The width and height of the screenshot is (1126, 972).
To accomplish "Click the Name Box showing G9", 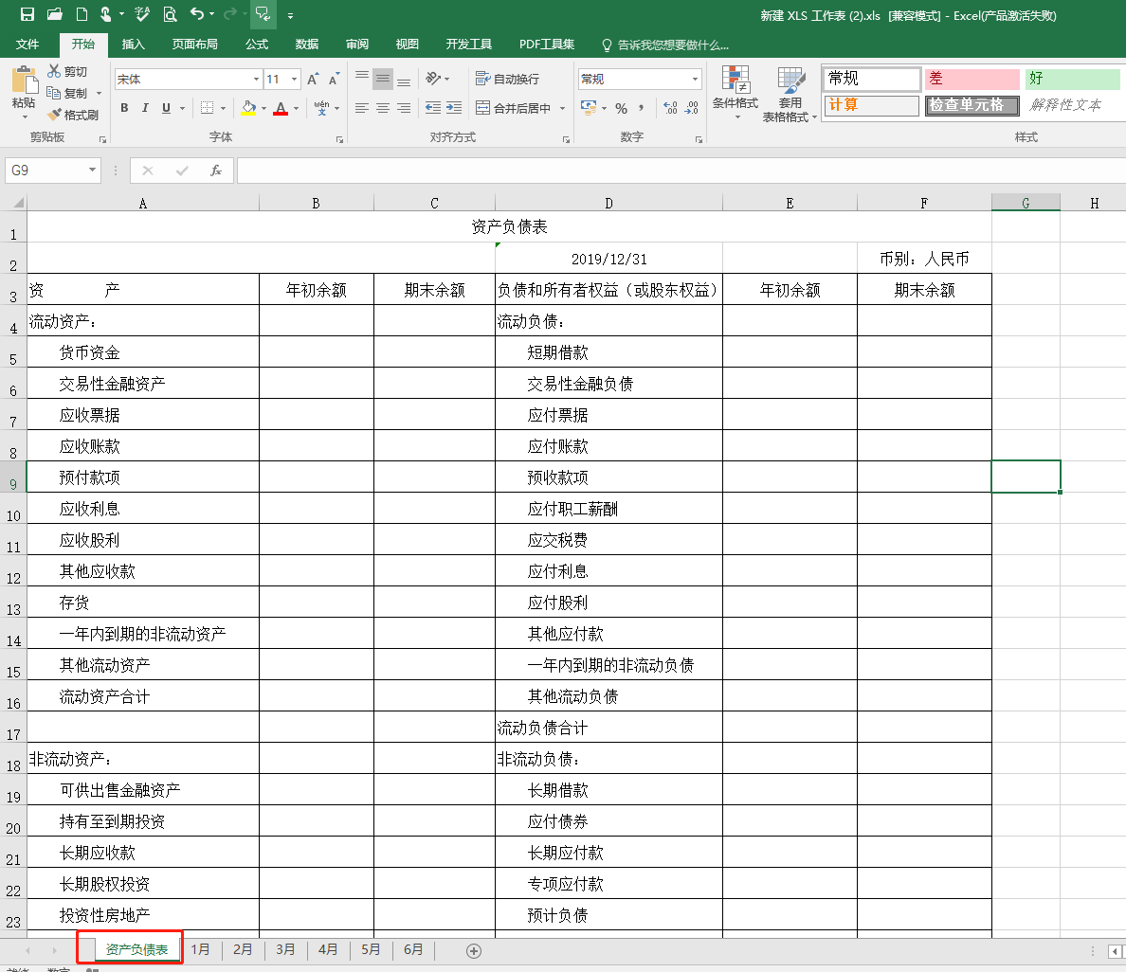I will coord(52,171).
